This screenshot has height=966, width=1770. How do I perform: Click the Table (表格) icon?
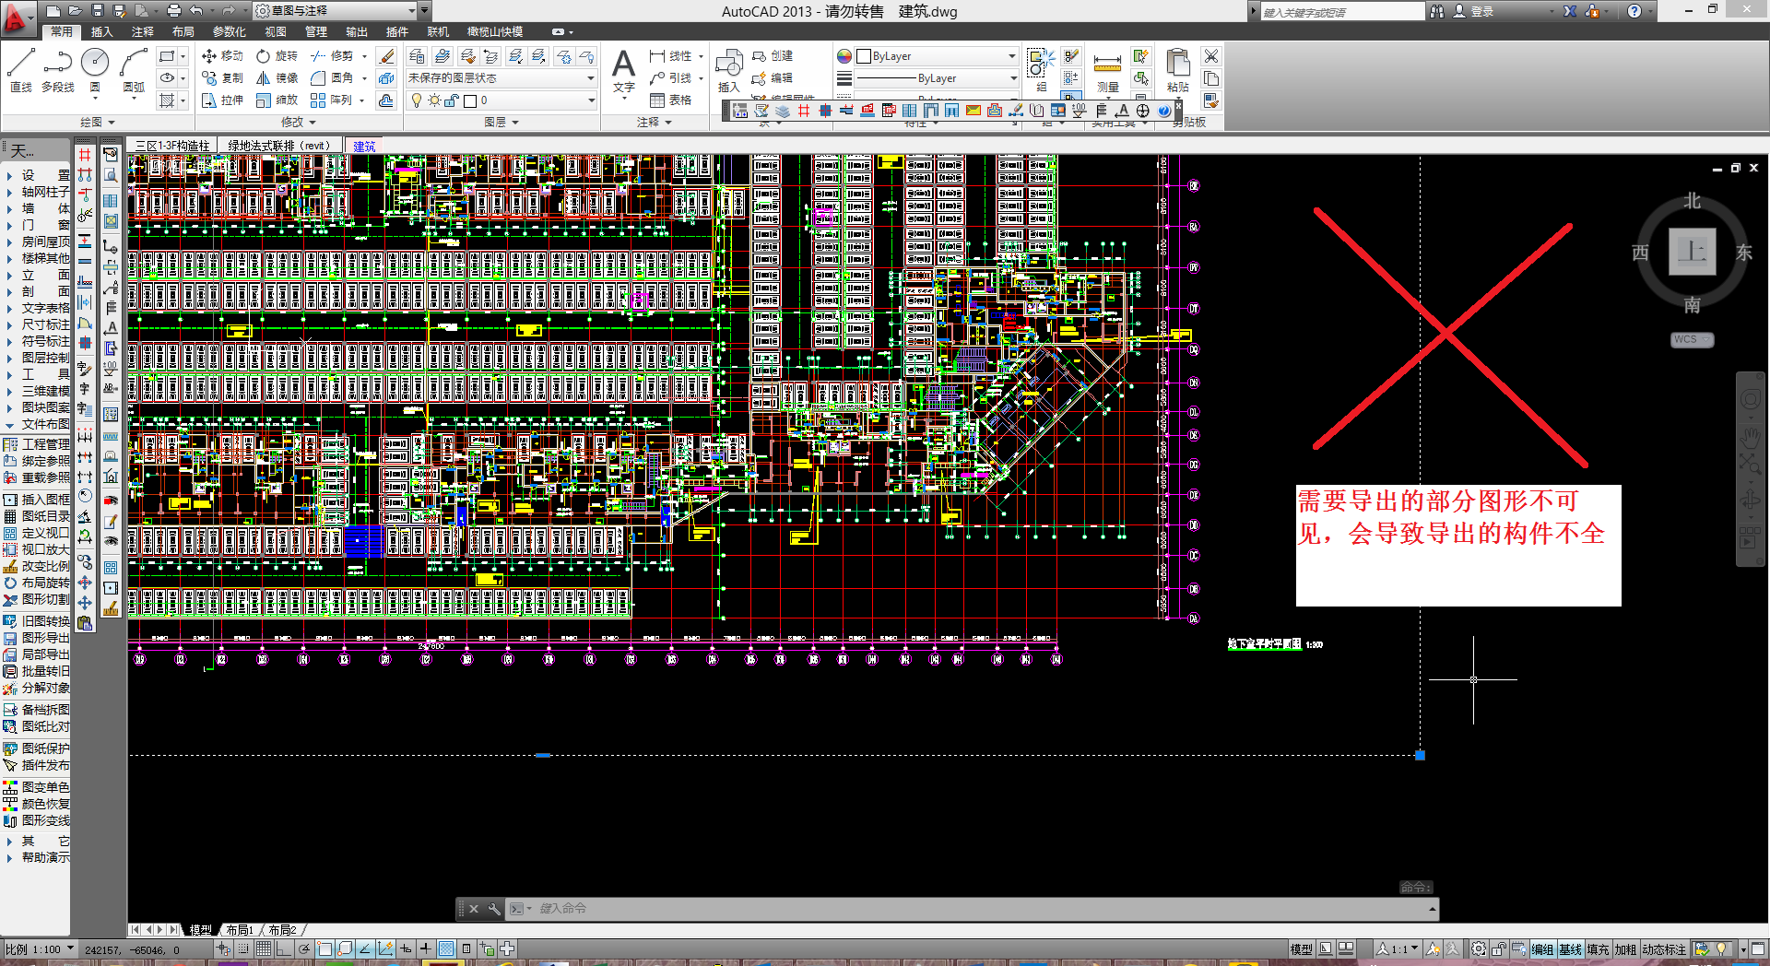tap(670, 100)
